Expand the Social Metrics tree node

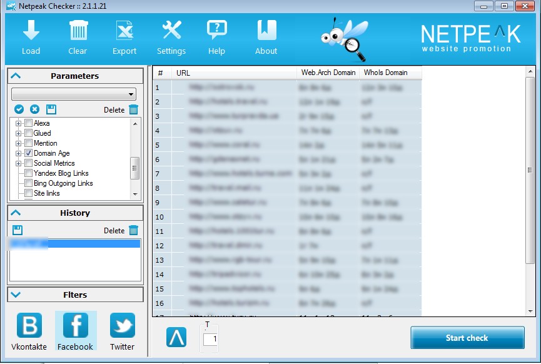tap(18, 163)
